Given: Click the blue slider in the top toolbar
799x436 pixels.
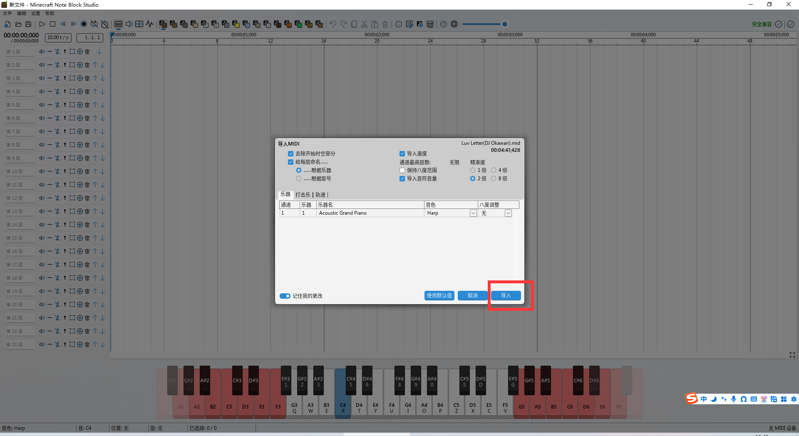Looking at the screenshot, I should click(x=485, y=24).
